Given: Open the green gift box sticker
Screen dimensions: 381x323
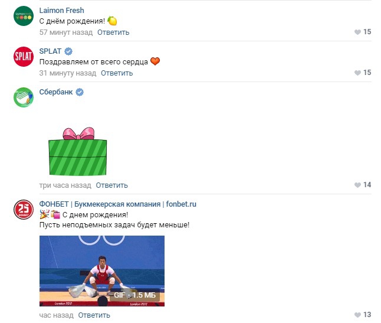Looking at the screenshot, I should pyautogui.click(x=77, y=151).
